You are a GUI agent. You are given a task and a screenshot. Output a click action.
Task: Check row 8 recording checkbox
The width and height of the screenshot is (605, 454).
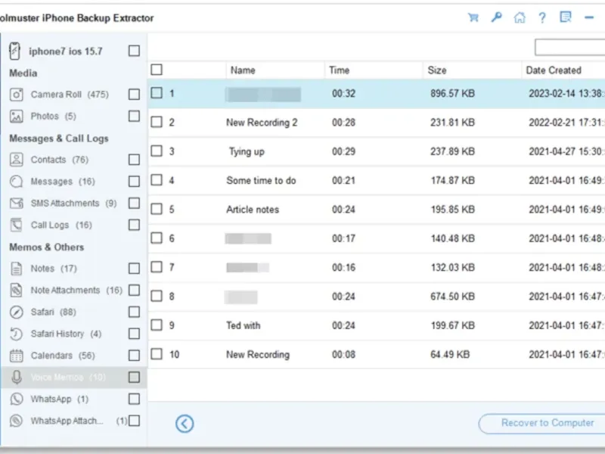pos(157,296)
